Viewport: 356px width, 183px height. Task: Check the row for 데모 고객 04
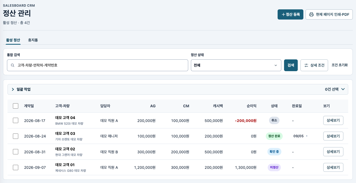16,120
